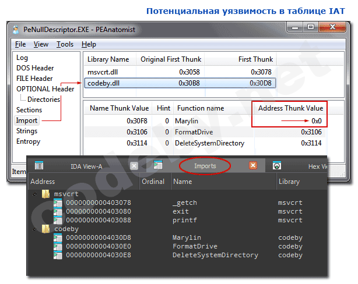Switch to the Imports tab
The width and height of the screenshot is (358, 284).
[205, 166]
